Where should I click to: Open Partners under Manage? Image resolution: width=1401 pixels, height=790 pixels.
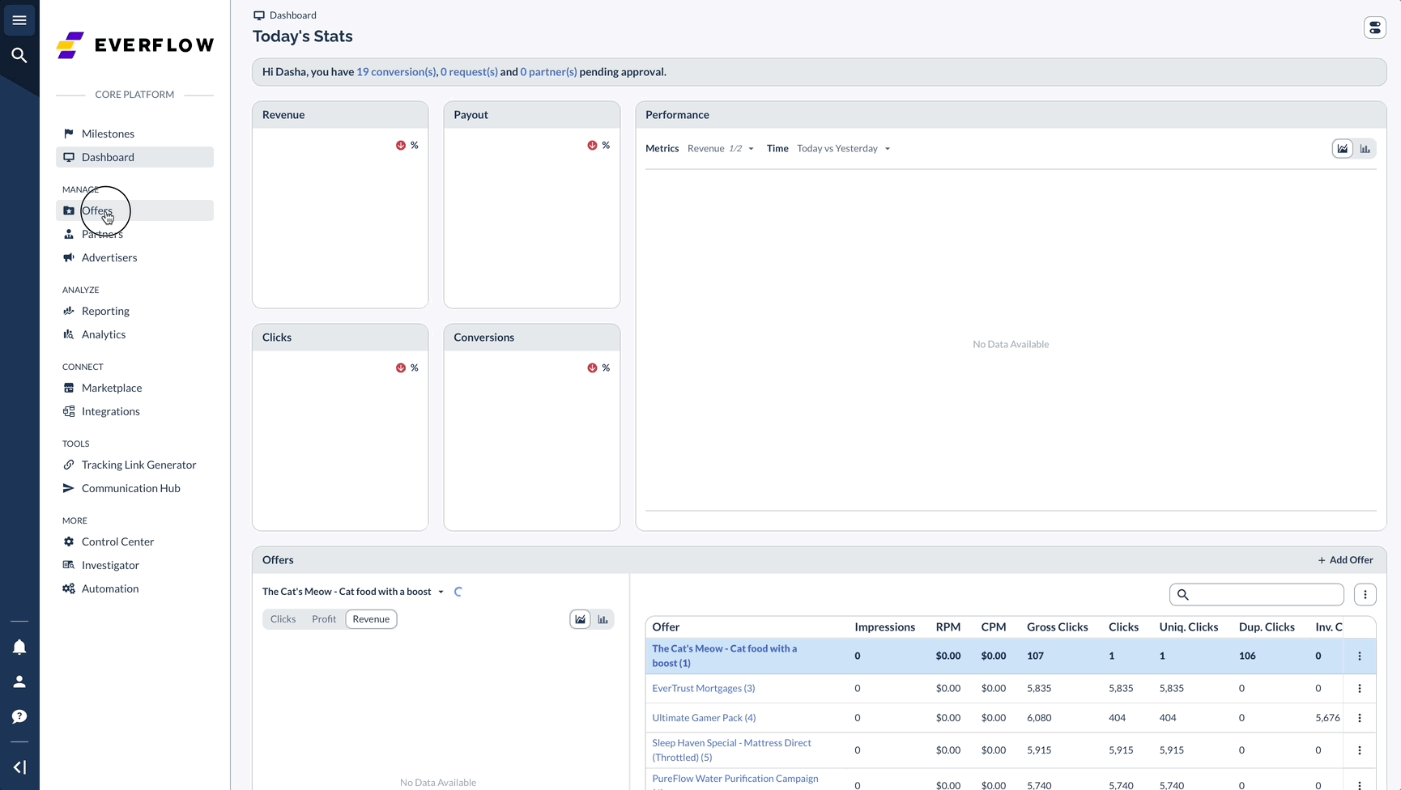pos(134,234)
